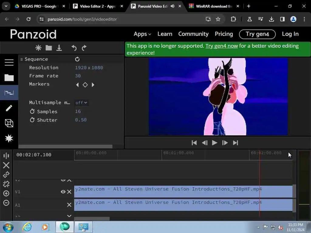Click Log In
Image resolution: width=311 pixels, height=233 pixels.
pos(290,34)
